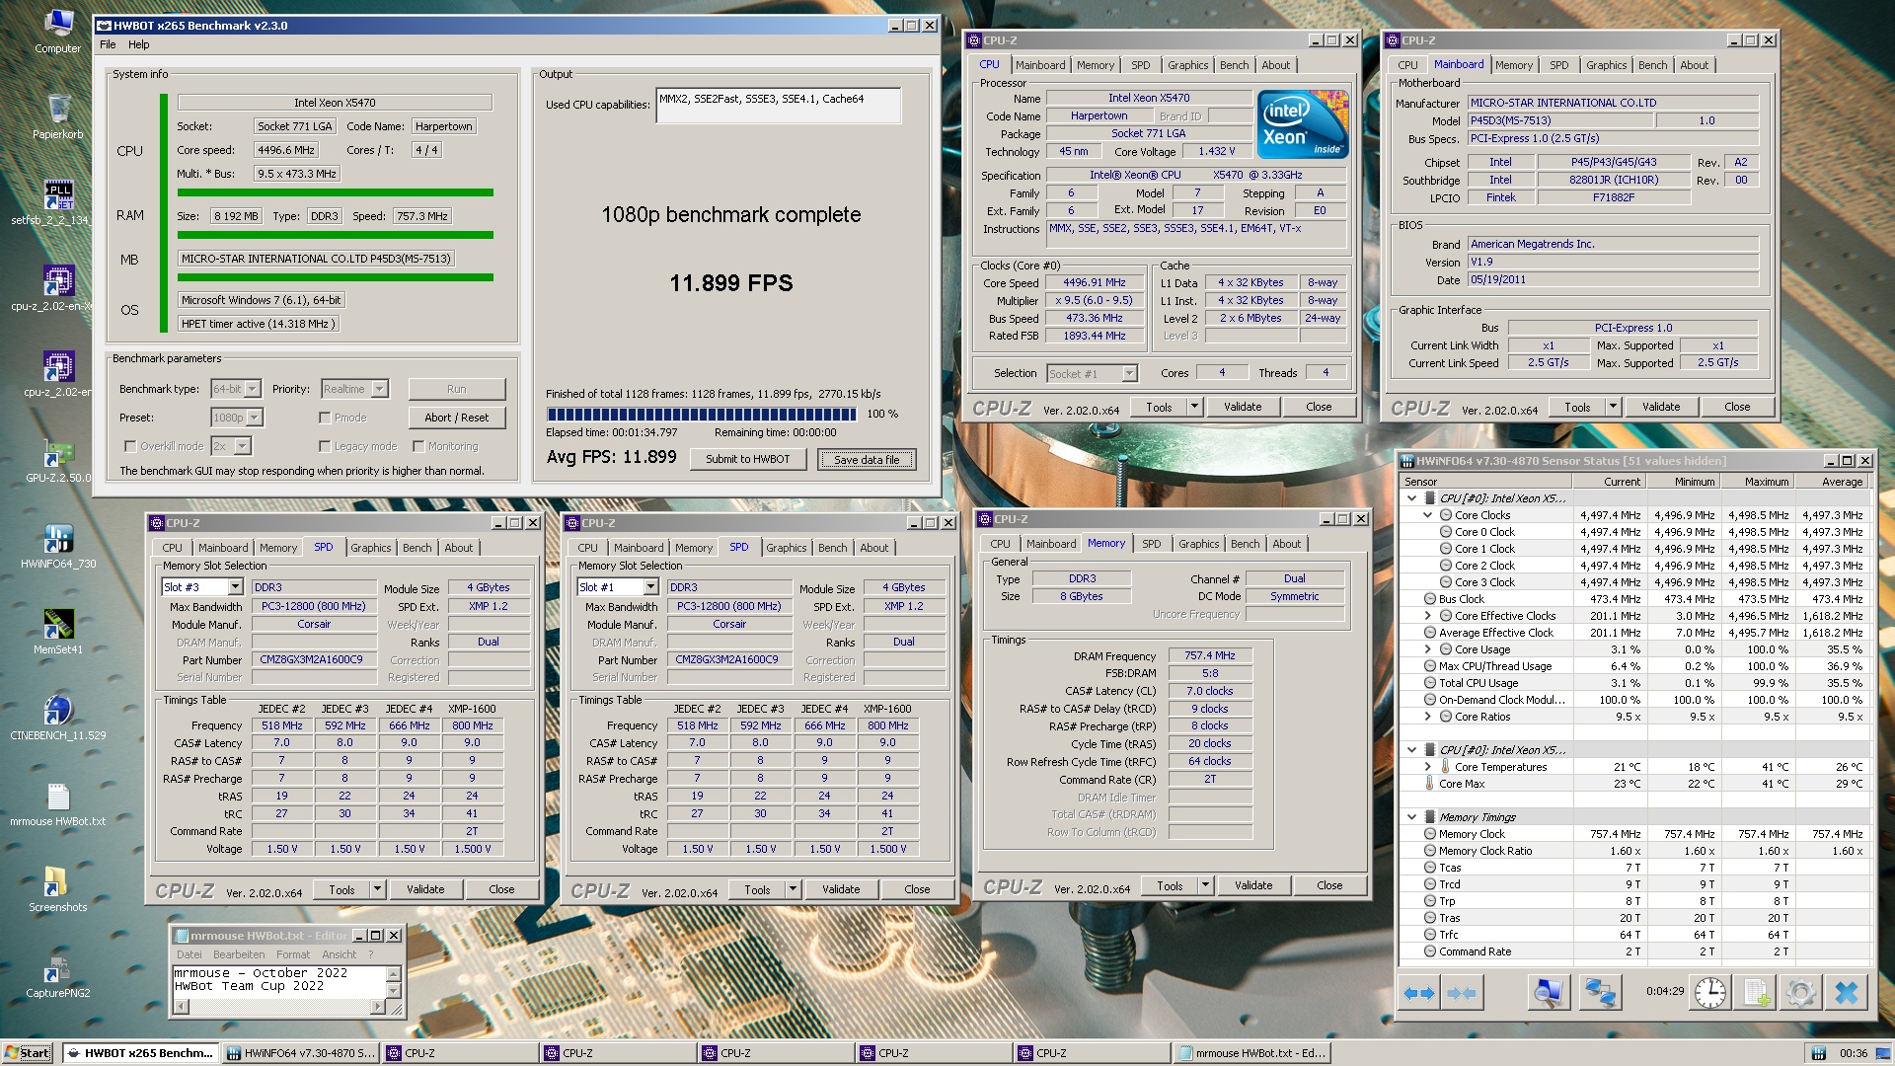Collapse Memory Timings section in HWiNFO

[x=1412, y=817]
